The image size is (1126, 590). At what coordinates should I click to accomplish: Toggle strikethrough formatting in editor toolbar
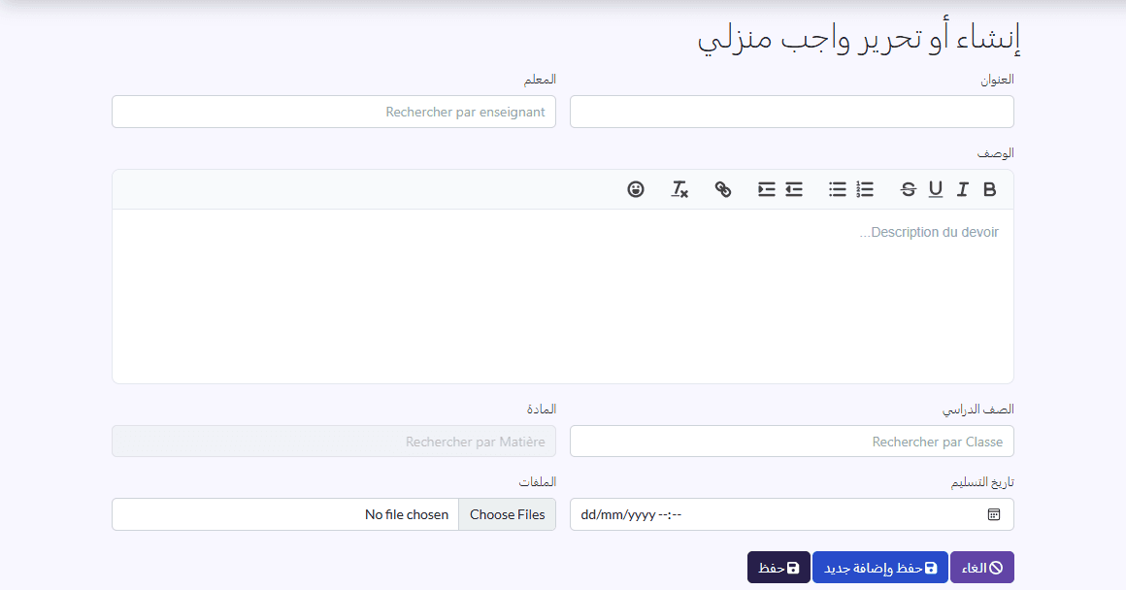point(909,189)
